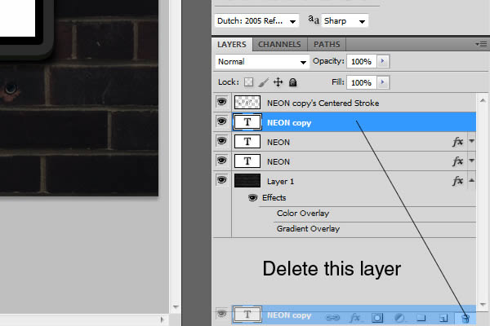This screenshot has width=490, height=326.
Task: Click the Add layer style fx icon
Action: click(355, 317)
